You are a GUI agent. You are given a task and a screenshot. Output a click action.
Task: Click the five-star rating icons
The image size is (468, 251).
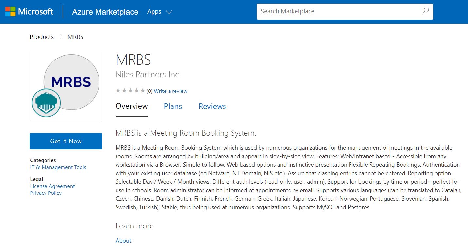coord(130,91)
